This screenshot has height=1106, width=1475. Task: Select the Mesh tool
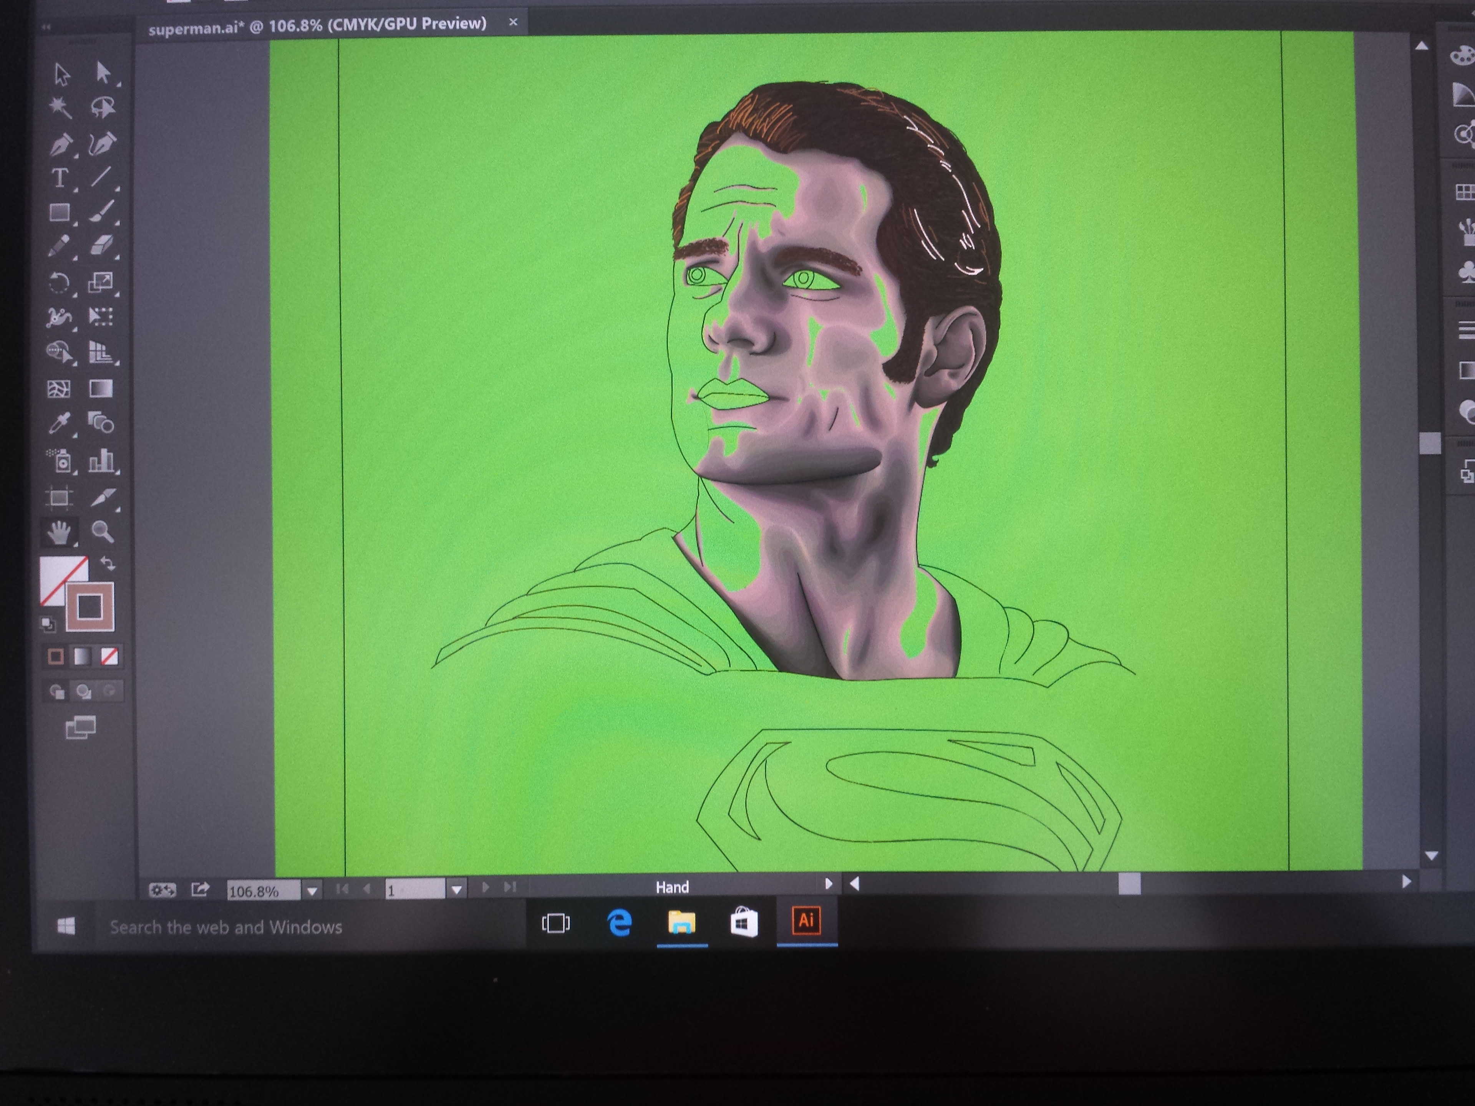pyautogui.click(x=59, y=389)
